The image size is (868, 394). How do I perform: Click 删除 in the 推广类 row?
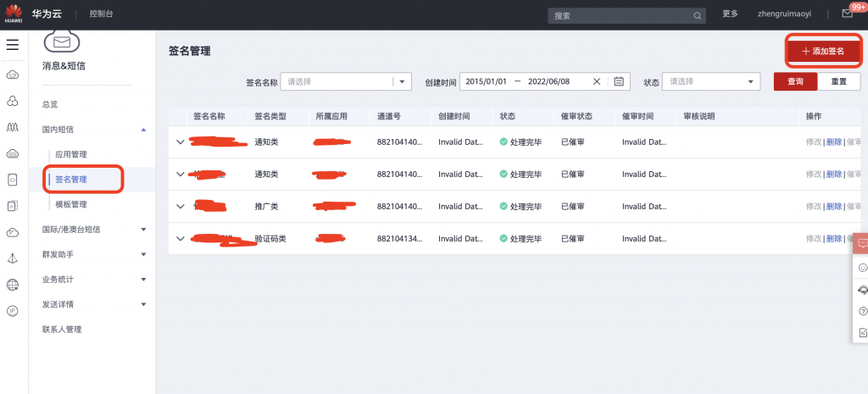pos(834,207)
